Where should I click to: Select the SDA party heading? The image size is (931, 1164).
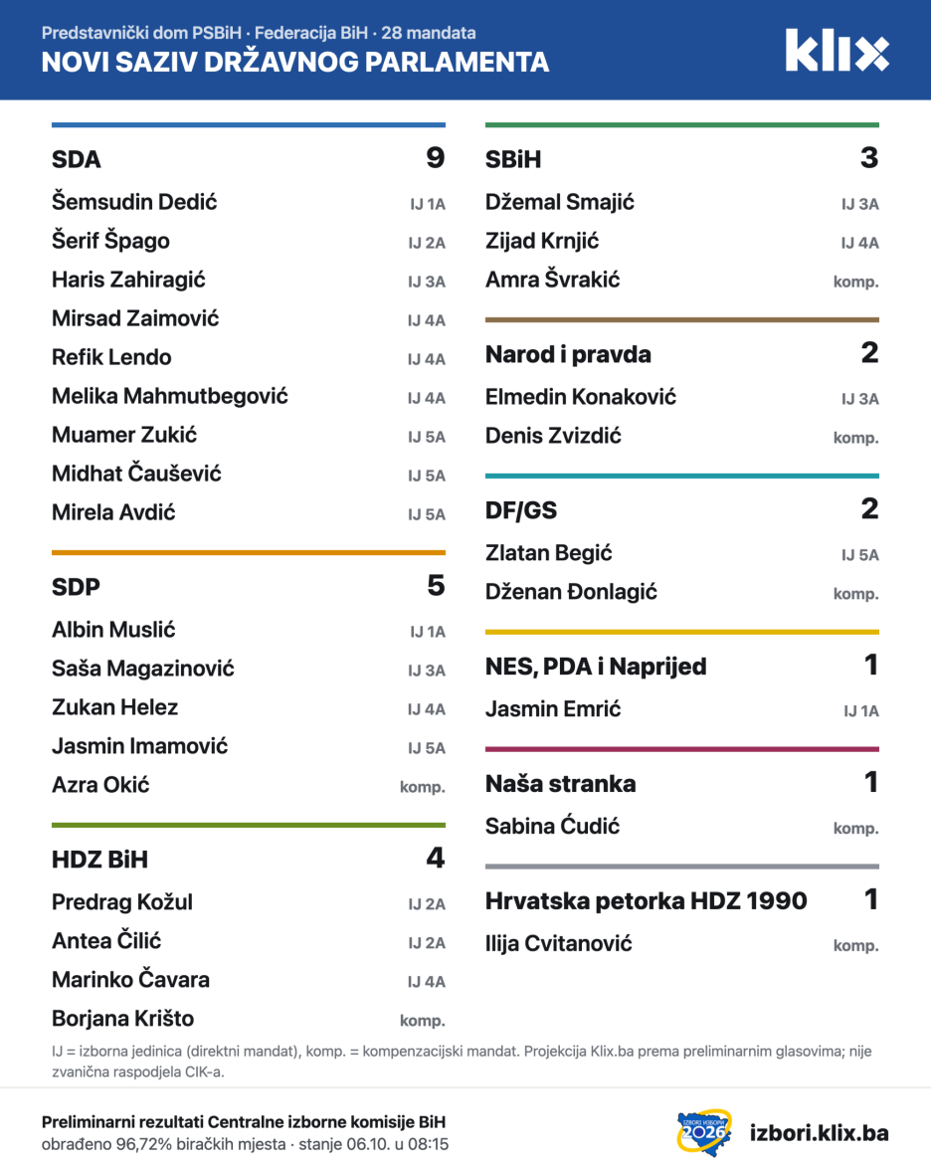tap(77, 159)
